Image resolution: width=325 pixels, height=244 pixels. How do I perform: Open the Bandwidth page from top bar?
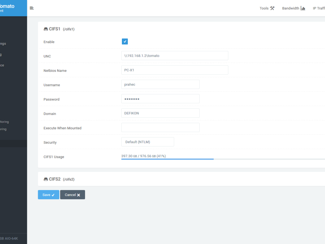tap(290, 8)
